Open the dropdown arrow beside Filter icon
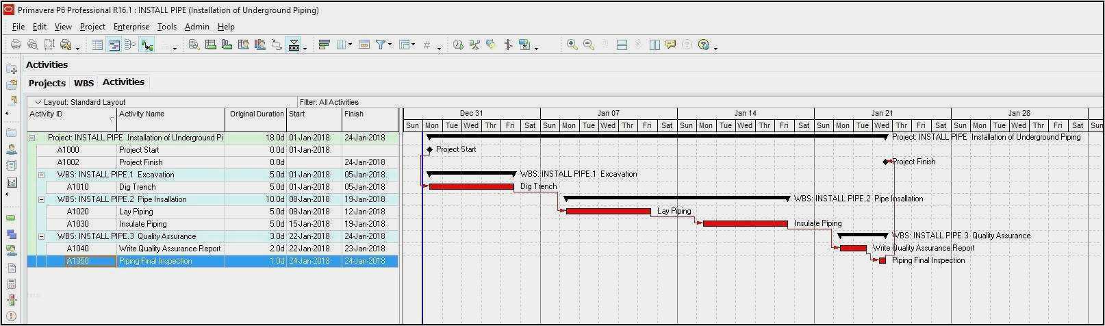Image resolution: width=1105 pixels, height=326 pixels. [x=390, y=45]
